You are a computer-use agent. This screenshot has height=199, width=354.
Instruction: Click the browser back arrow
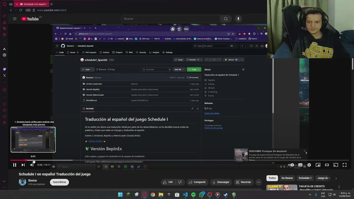(x=11, y=10)
